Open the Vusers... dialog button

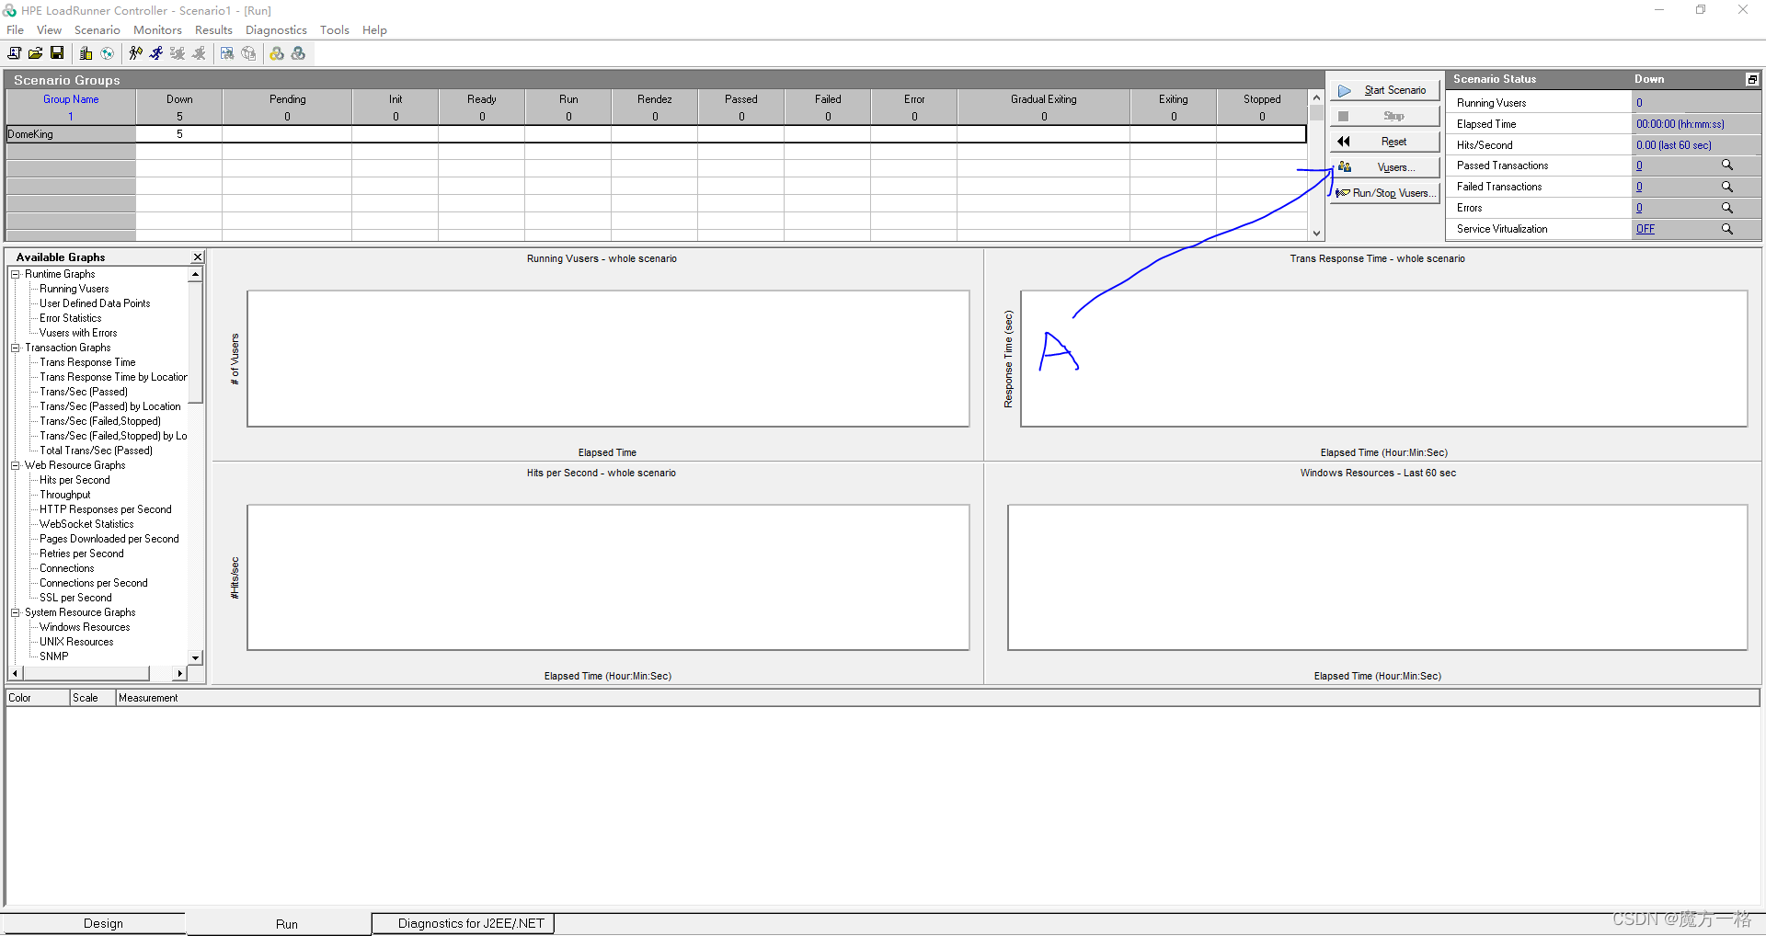click(1384, 167)
